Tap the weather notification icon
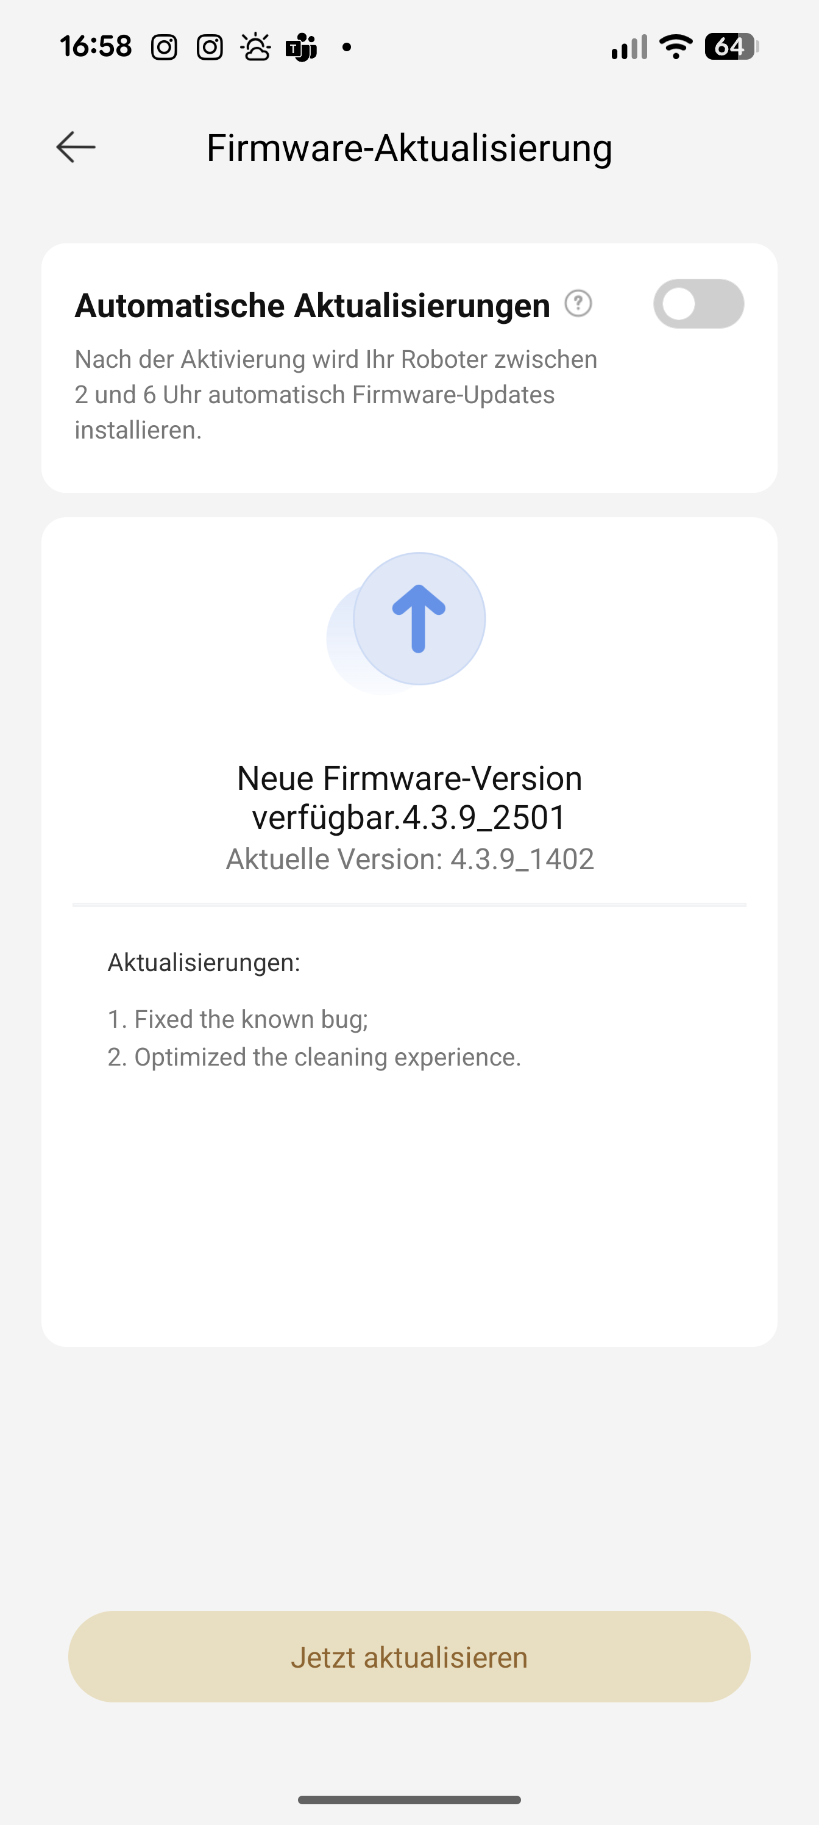This screenshot has height=1825, width=819. [255, 48]
